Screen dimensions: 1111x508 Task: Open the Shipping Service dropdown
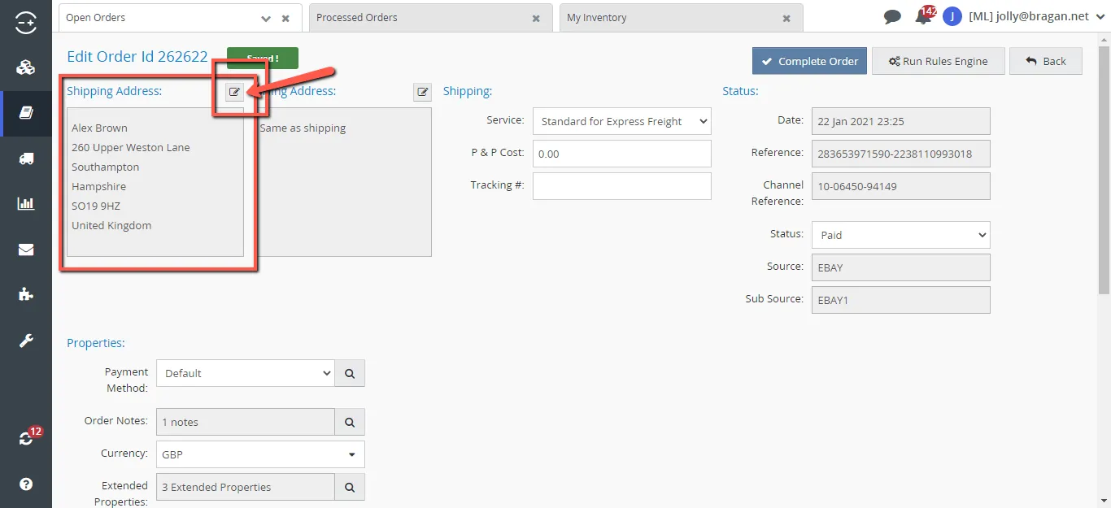(622, 121)
